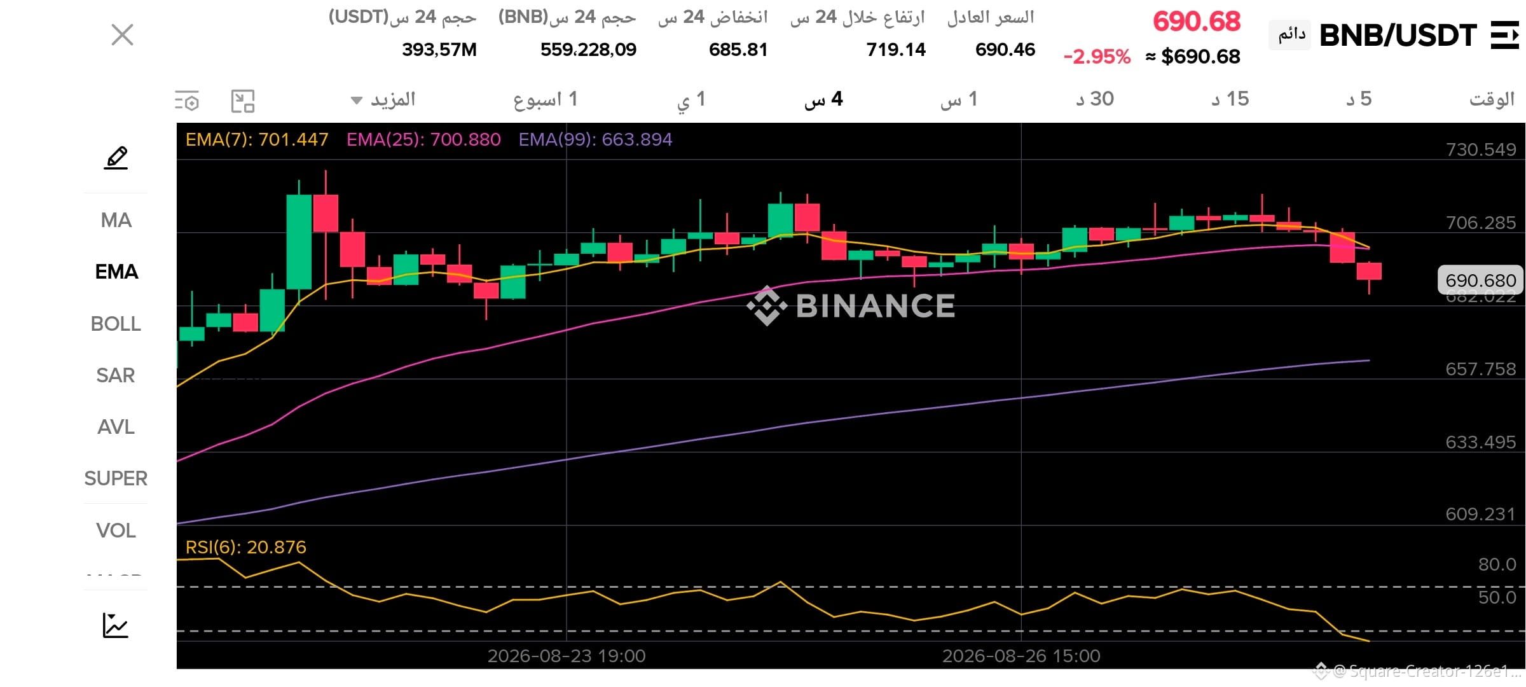Toggle the EMA indicator
1526x687 pixels.
[116, 272]
